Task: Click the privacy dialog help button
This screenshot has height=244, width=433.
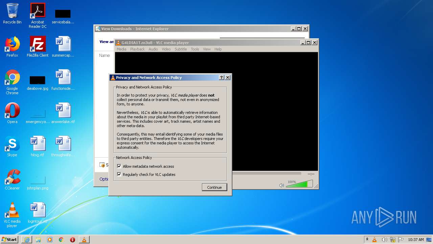Action: (x=222, y=78)
